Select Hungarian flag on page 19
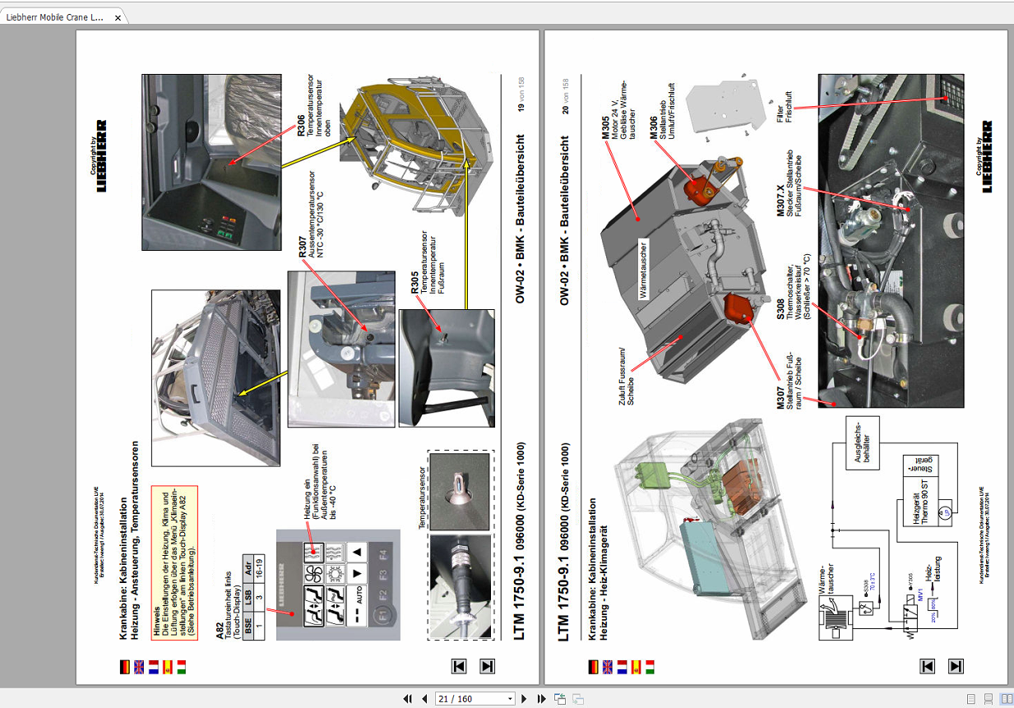 (182, 666)
